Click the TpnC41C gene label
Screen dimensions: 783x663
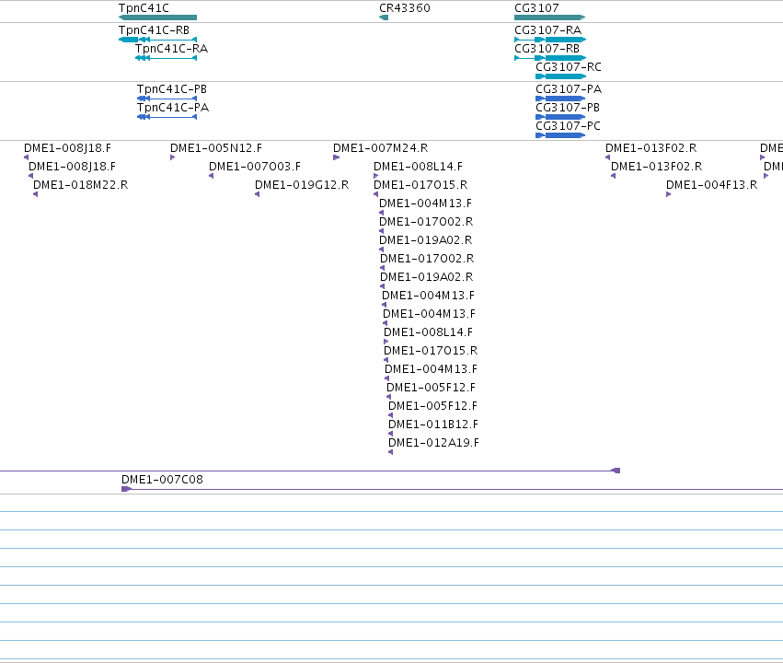pos(144,8)
